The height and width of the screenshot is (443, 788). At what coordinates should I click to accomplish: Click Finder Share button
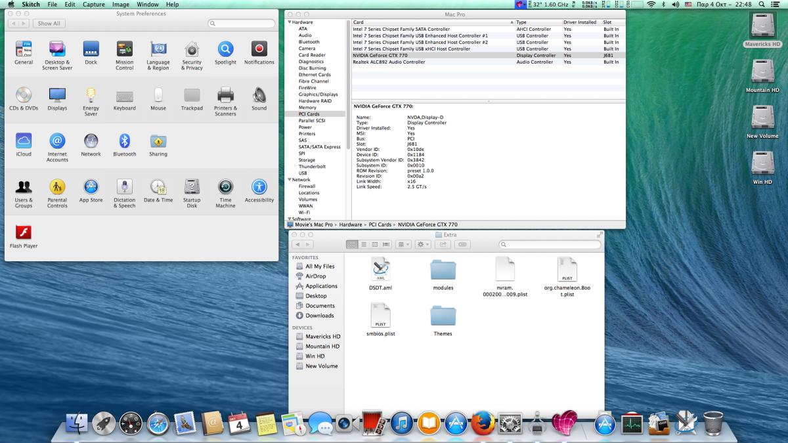[x=443, y=244]
